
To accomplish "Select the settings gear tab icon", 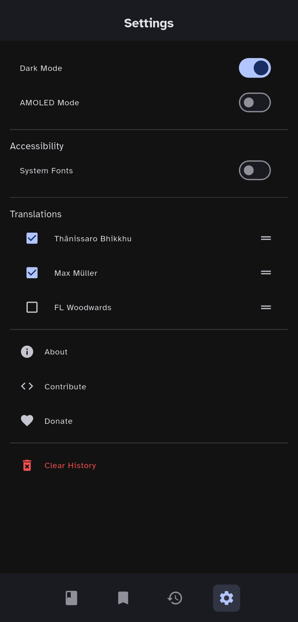I will [226, 598].
